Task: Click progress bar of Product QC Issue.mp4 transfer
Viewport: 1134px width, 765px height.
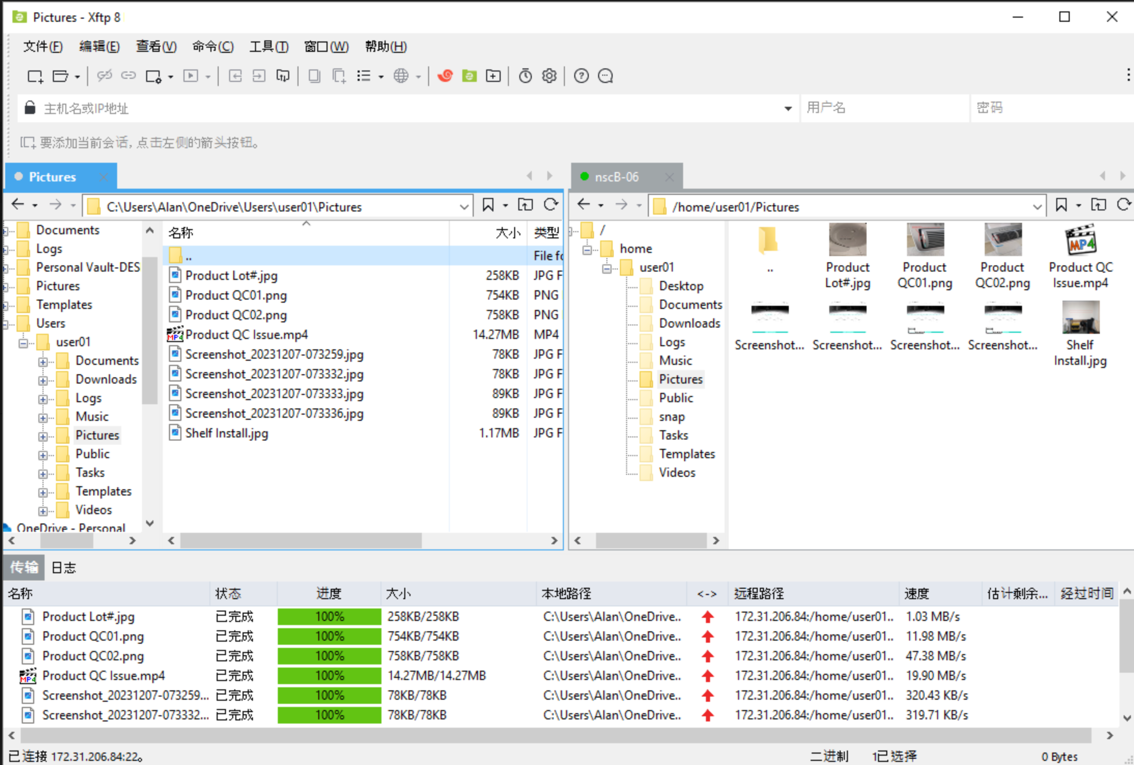Action: [x=329, y=676]
